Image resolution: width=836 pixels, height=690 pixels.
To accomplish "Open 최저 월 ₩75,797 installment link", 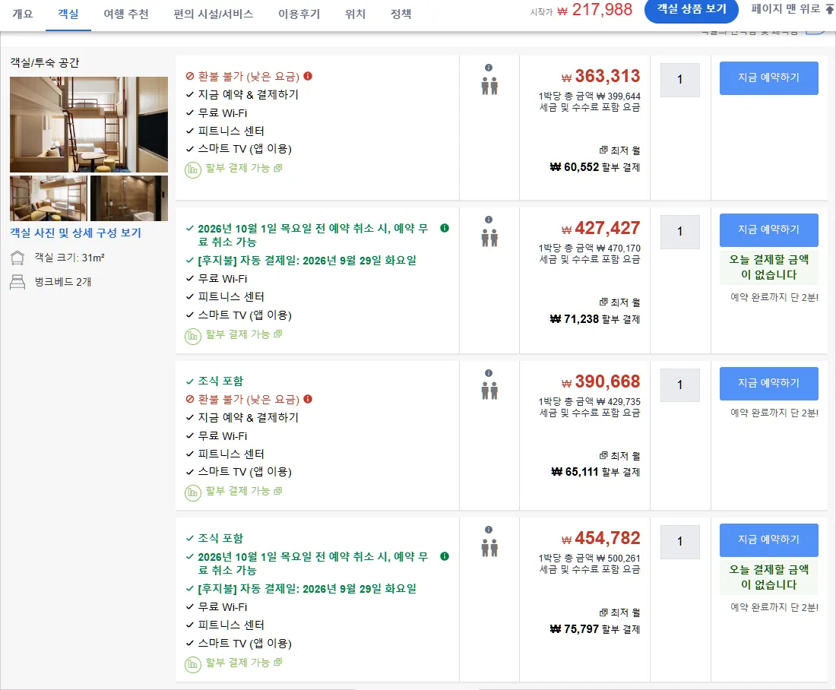I will tap(595, 621).
